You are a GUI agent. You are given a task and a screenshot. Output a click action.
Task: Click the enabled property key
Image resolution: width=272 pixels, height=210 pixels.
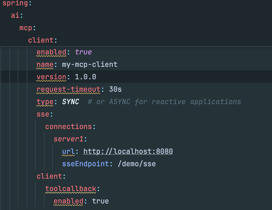click(51, 52)
